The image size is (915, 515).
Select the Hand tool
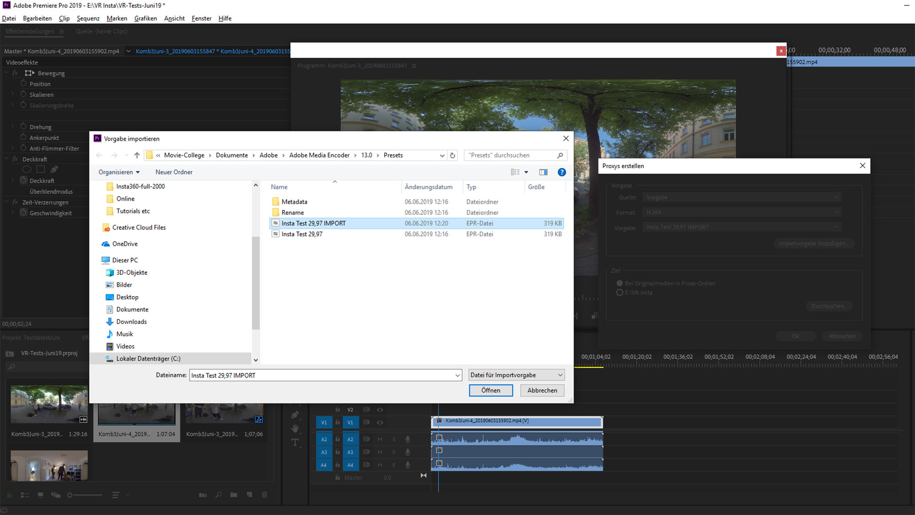click(x=295, y=429)
